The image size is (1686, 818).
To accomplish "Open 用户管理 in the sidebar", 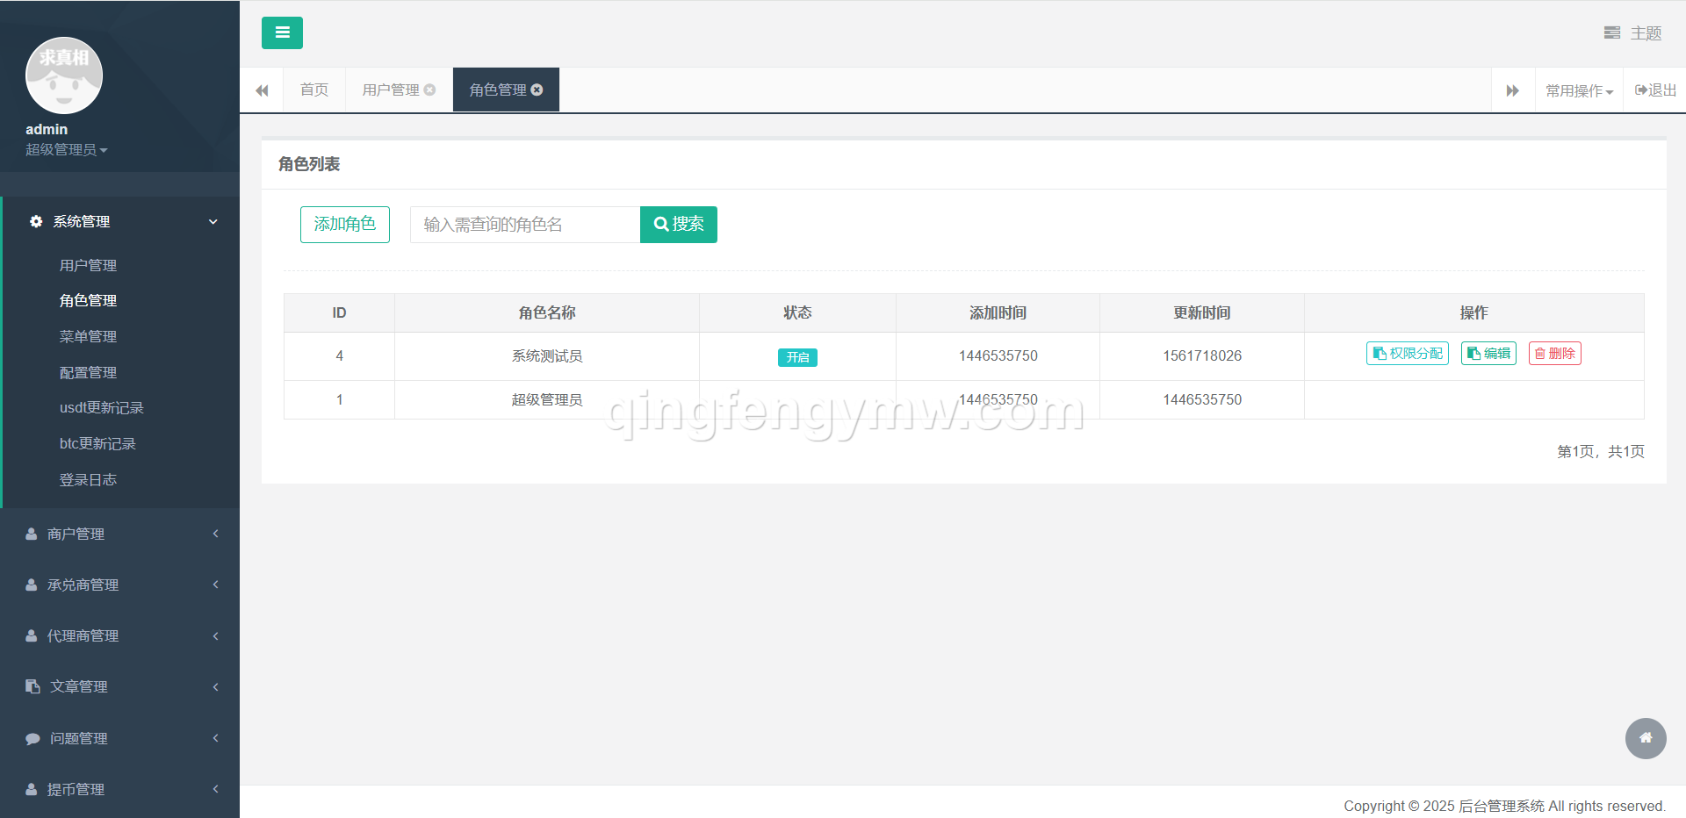I will tap(88, 265).
